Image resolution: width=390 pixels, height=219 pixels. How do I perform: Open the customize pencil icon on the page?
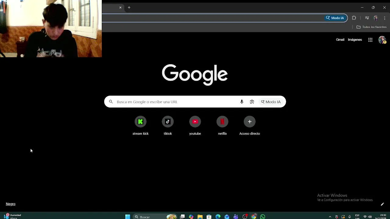click(382, 204)
